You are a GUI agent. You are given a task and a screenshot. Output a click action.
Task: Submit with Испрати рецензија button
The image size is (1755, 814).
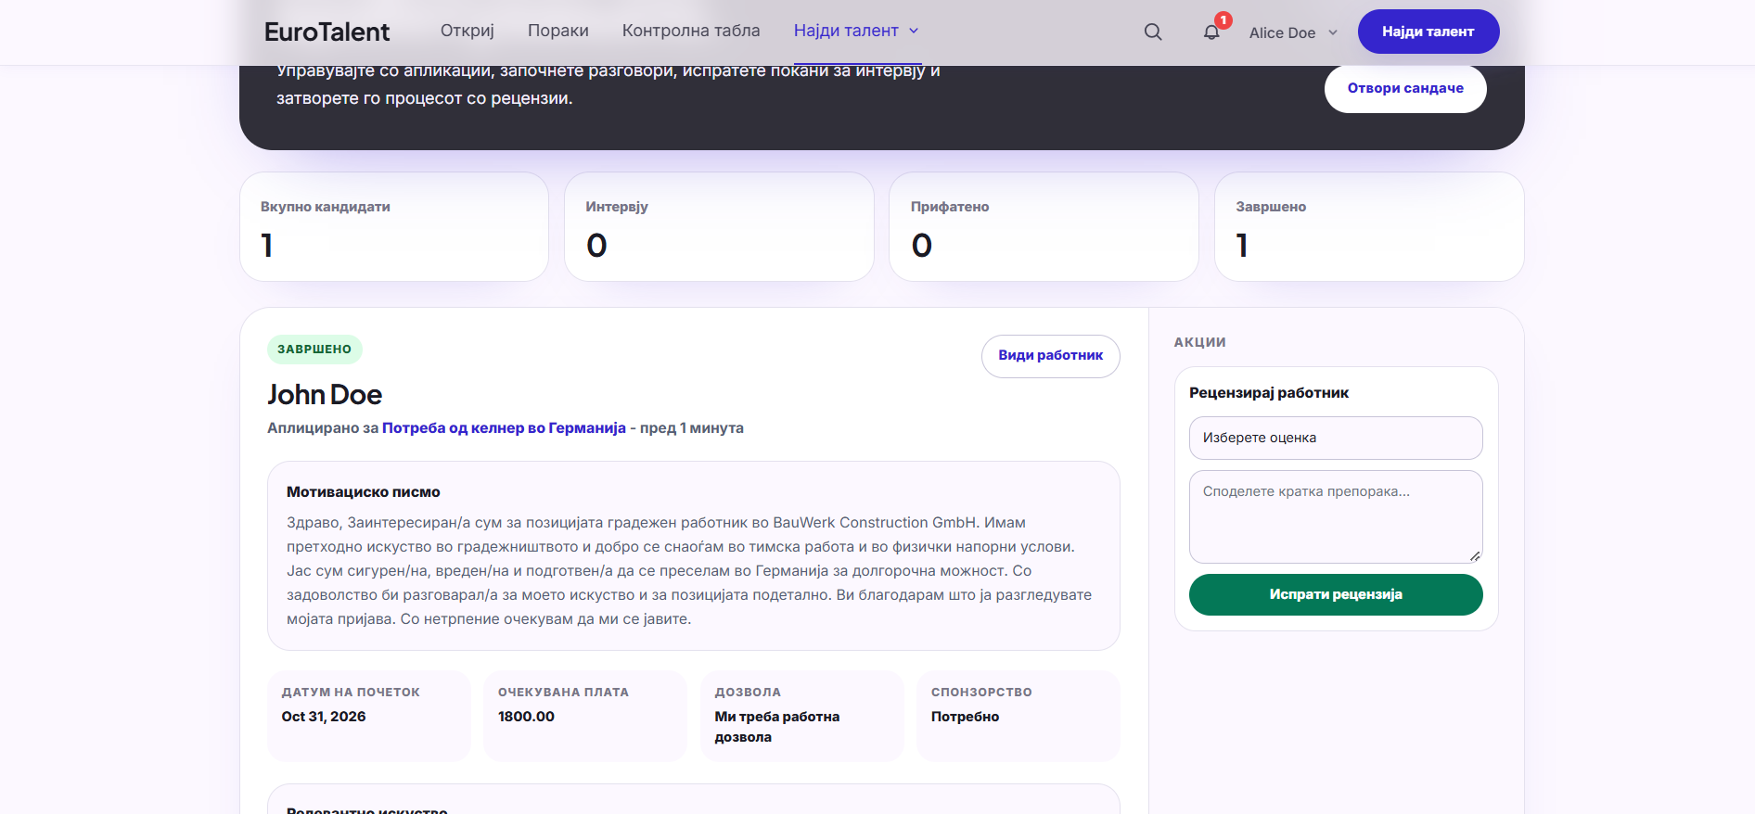pos(1336,594)
